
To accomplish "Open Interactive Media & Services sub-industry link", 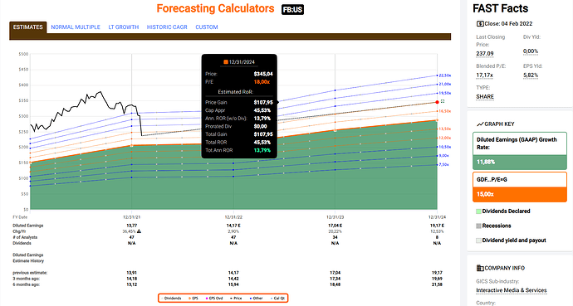I will point(512,290).
